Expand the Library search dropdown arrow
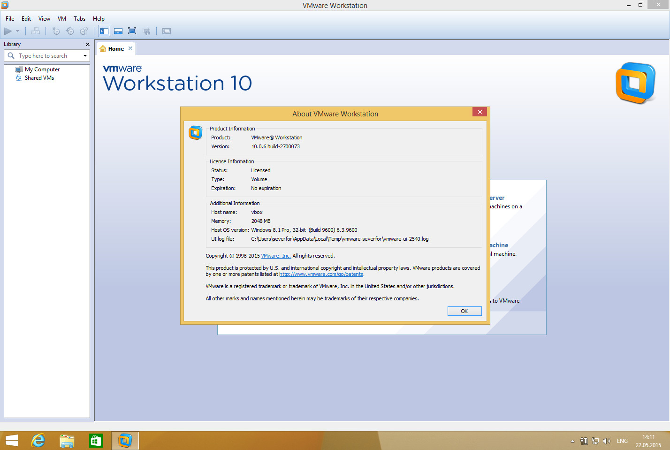Screen dimensions: 670x450 tap(85, 56)
